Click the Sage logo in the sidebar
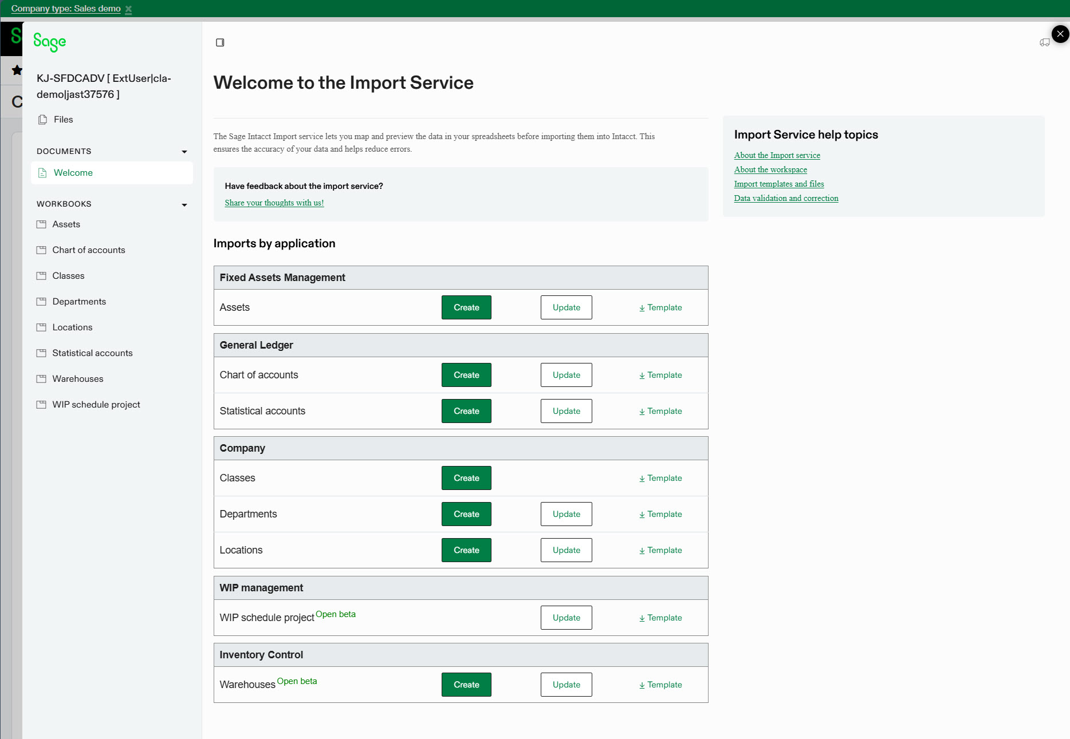The height and width of the screenshot is (739, 1070). coord(49,41)
